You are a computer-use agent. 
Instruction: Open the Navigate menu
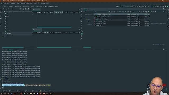click(x=13, y=3)
